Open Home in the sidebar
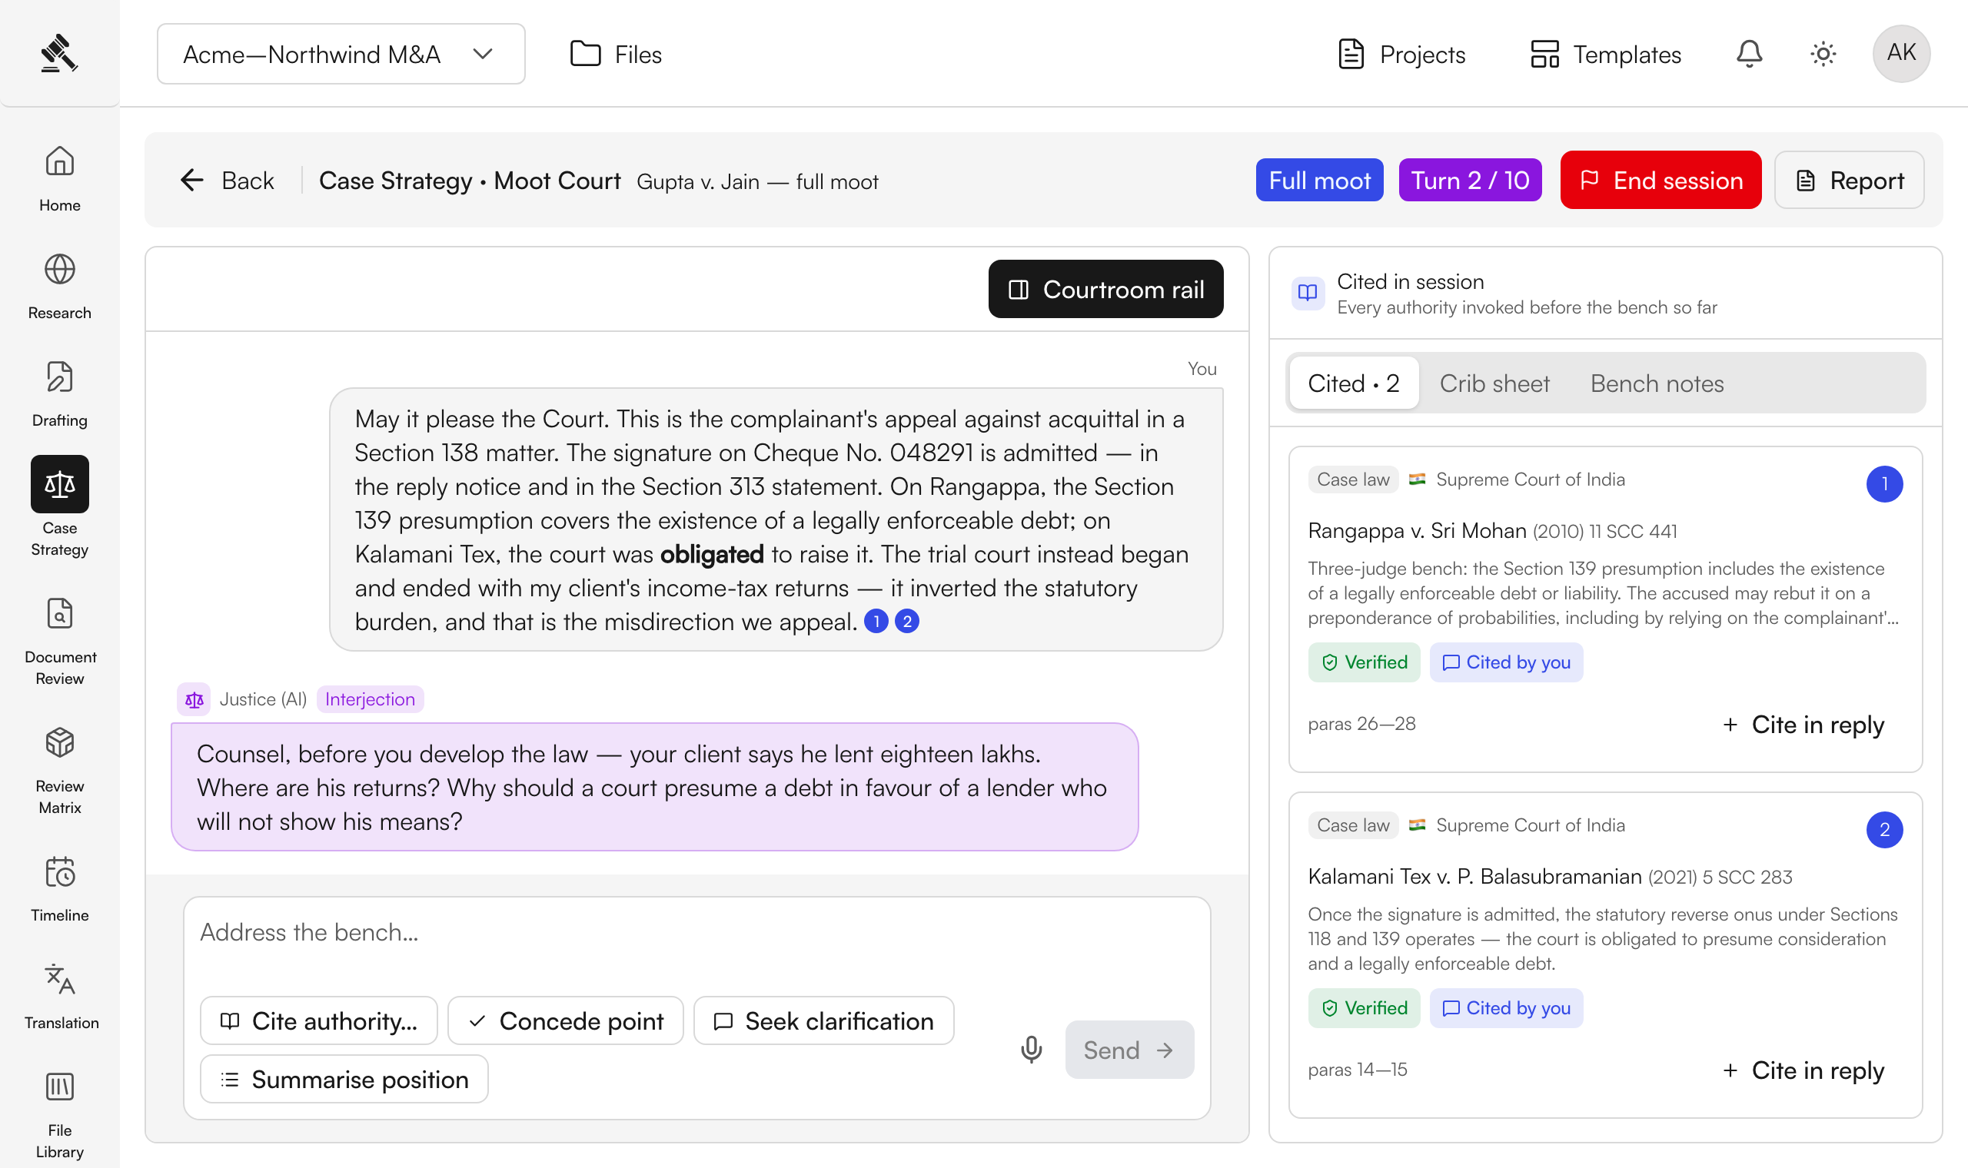 (x=60, y=179)
